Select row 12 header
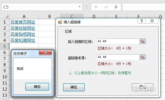The width and height of the screenshot is (165, 100). click(x=4, y=89)
